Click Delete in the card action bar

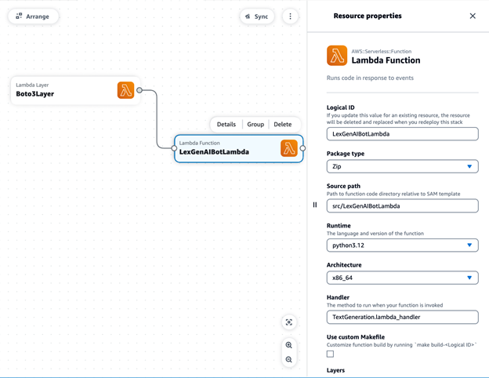click(x=283, y=124)
